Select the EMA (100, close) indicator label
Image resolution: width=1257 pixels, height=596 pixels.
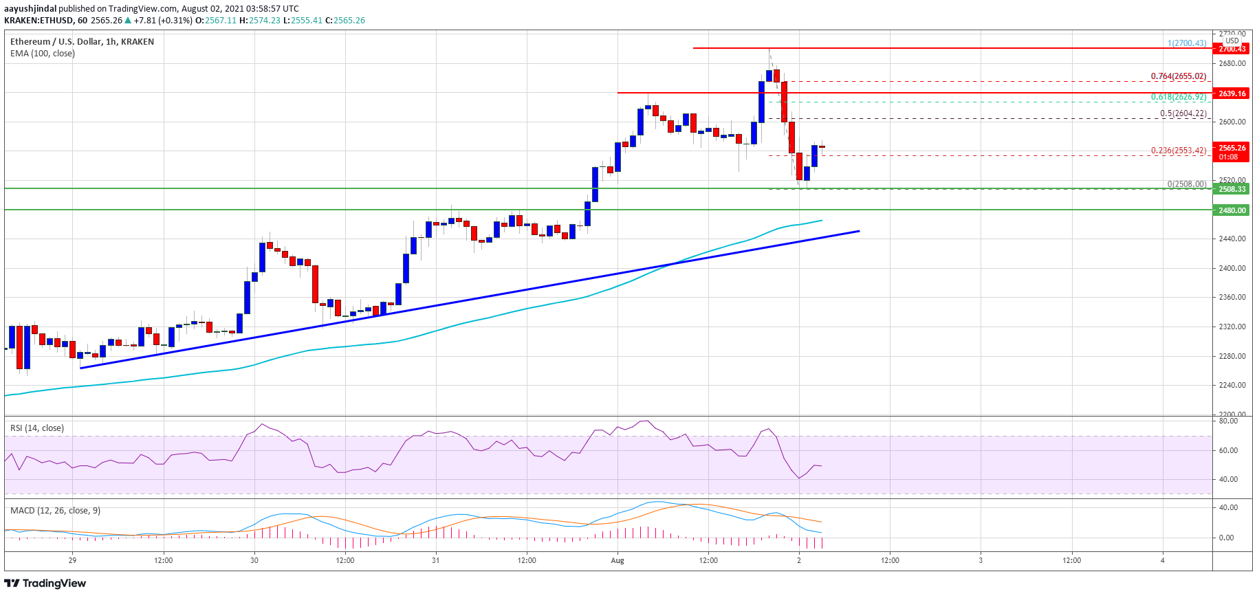43,54
